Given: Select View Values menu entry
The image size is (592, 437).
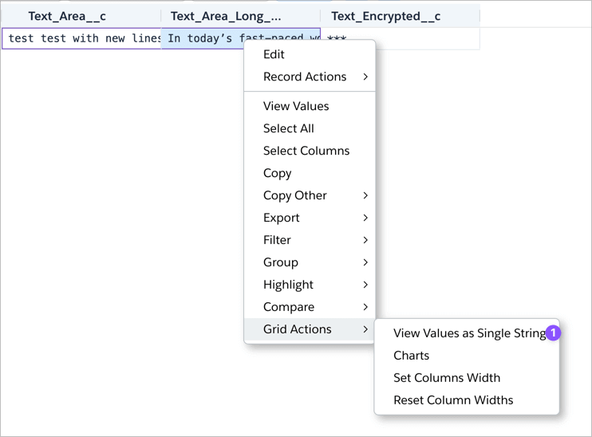Looking at the screenshot, I should click(296, 106).
